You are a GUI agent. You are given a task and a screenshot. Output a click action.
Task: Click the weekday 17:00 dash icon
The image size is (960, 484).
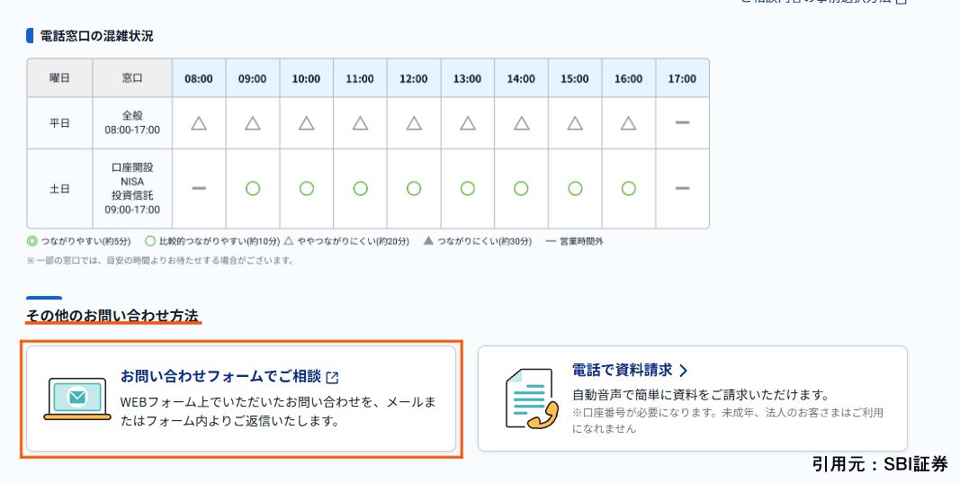[x=682, y=123]
